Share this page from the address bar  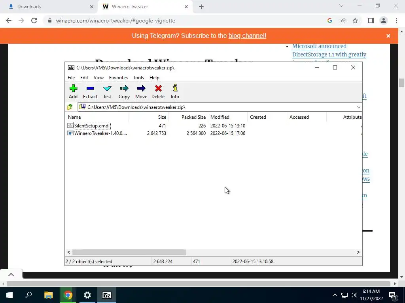[x=343, y=21]
